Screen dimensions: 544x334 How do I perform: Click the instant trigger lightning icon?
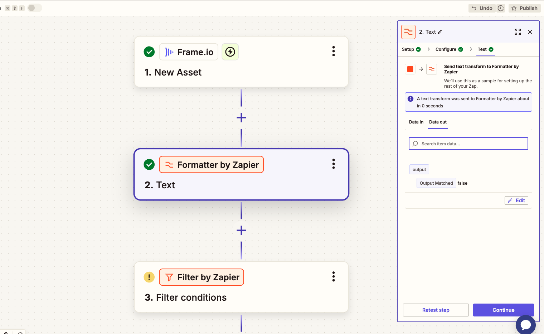click(x=230, y=52)
